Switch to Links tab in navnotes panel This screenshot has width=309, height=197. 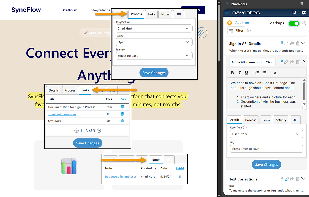click(x=266, y=120)
